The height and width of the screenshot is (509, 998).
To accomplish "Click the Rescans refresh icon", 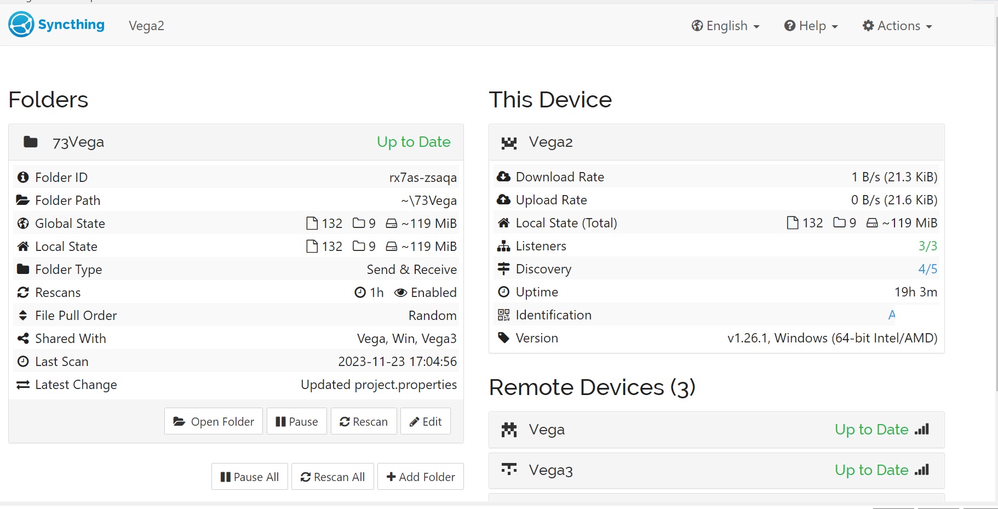I will [23, 293].
